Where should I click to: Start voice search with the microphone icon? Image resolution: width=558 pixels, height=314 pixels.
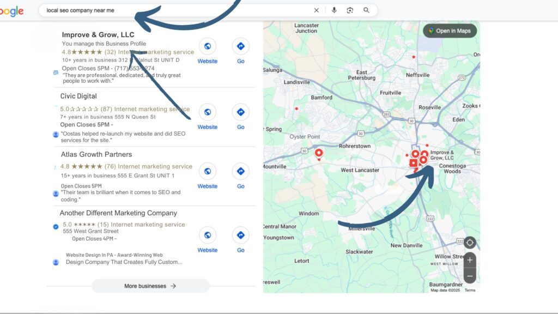tap(334, 10)
